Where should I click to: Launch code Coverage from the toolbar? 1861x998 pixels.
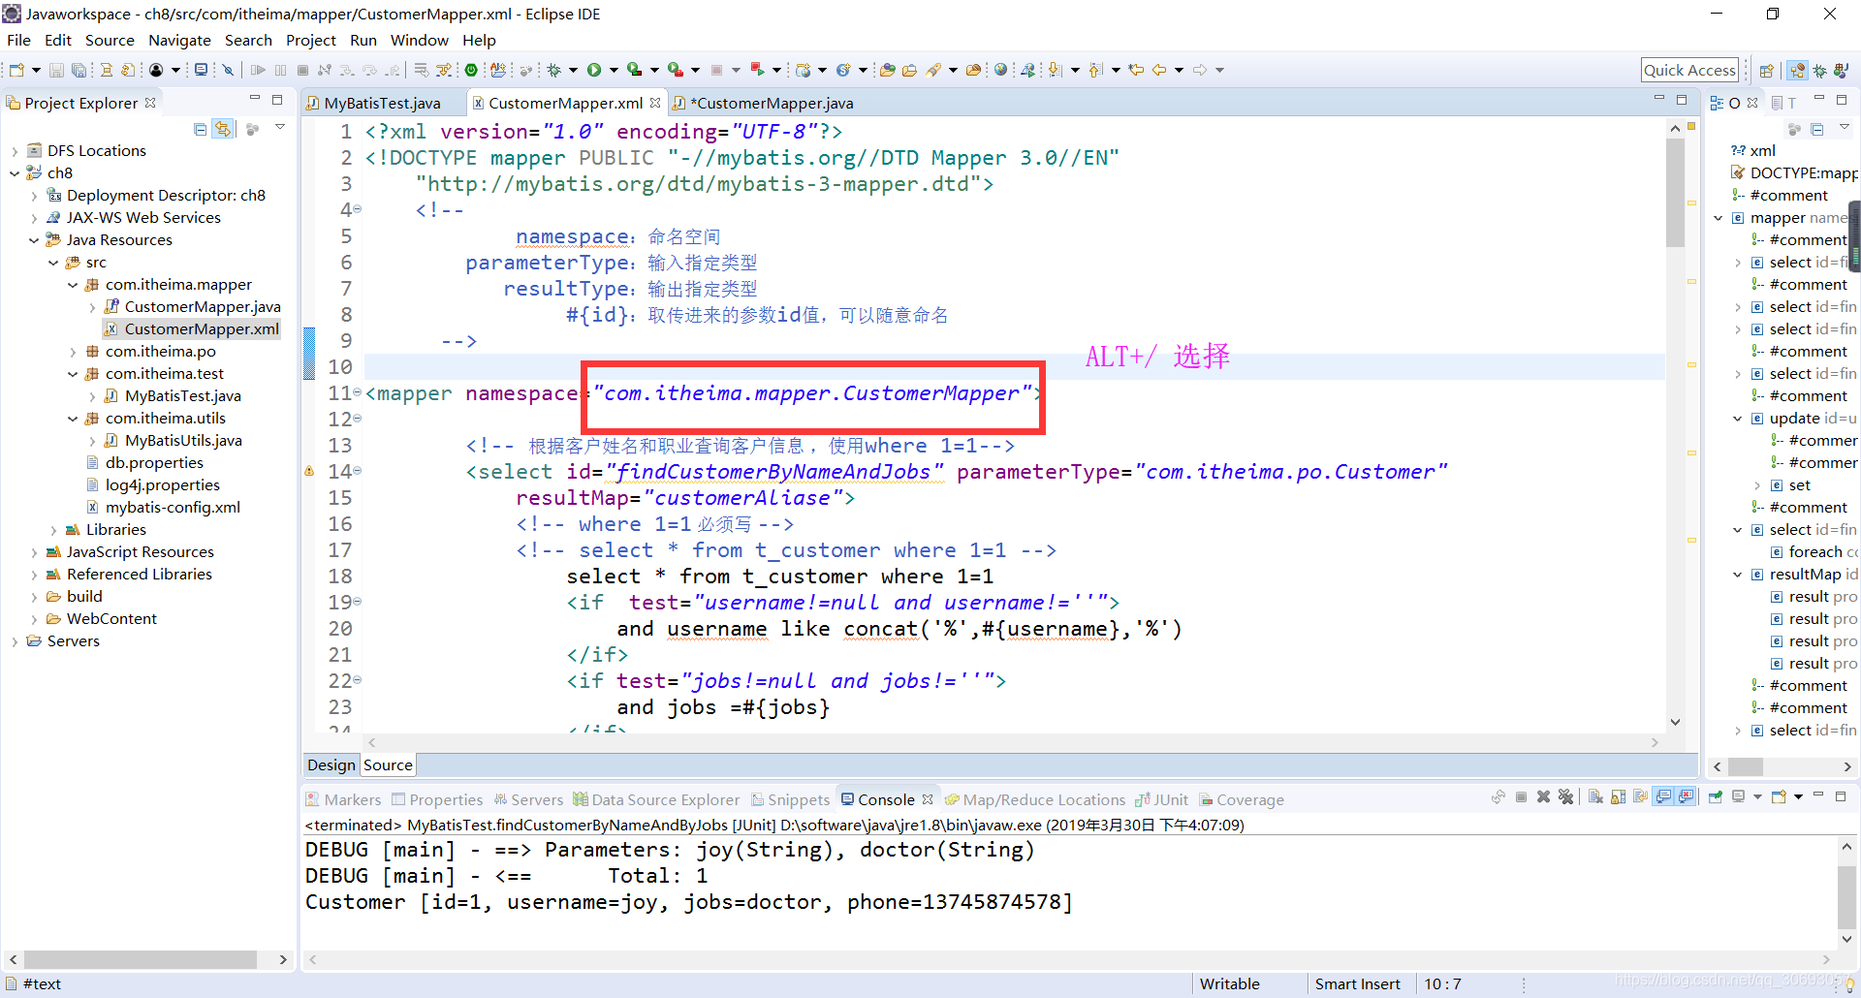click(x=633, y=69)
